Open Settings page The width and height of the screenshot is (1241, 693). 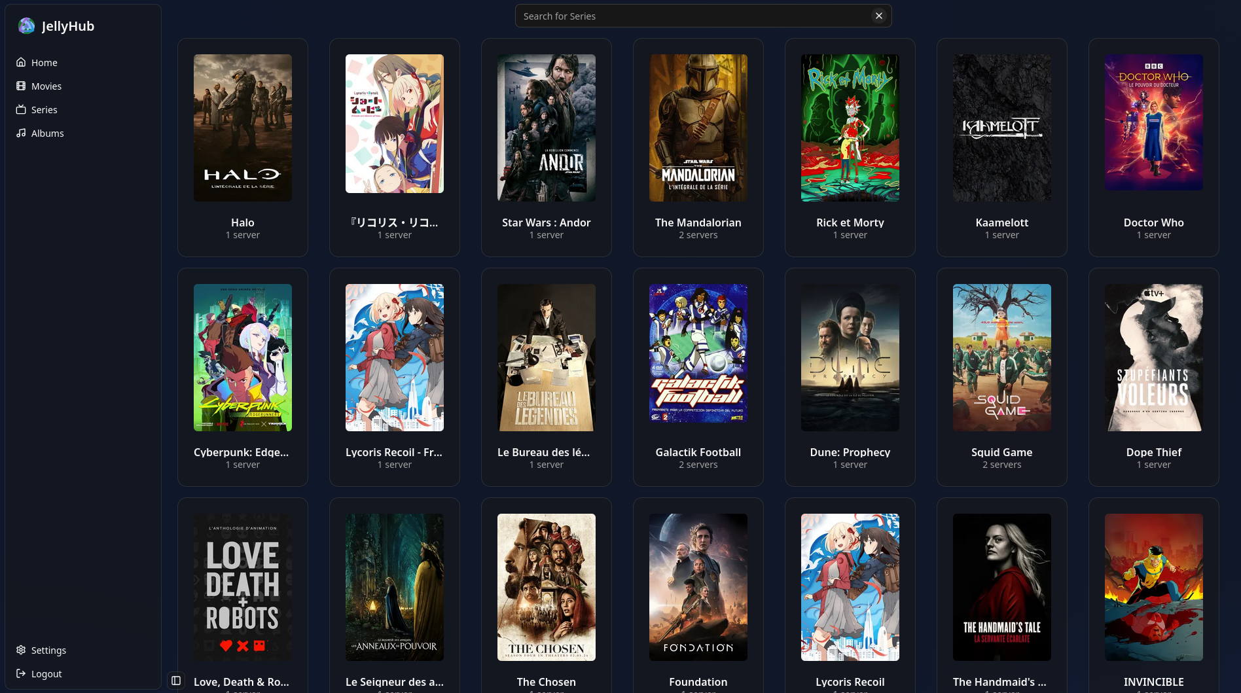click(x=83, y=650)
